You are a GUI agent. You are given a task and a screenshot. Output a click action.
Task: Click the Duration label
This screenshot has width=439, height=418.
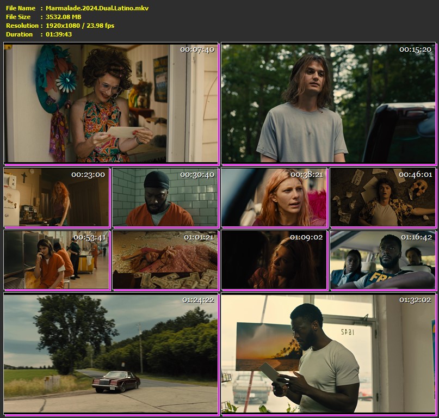[x=20, y=34]
